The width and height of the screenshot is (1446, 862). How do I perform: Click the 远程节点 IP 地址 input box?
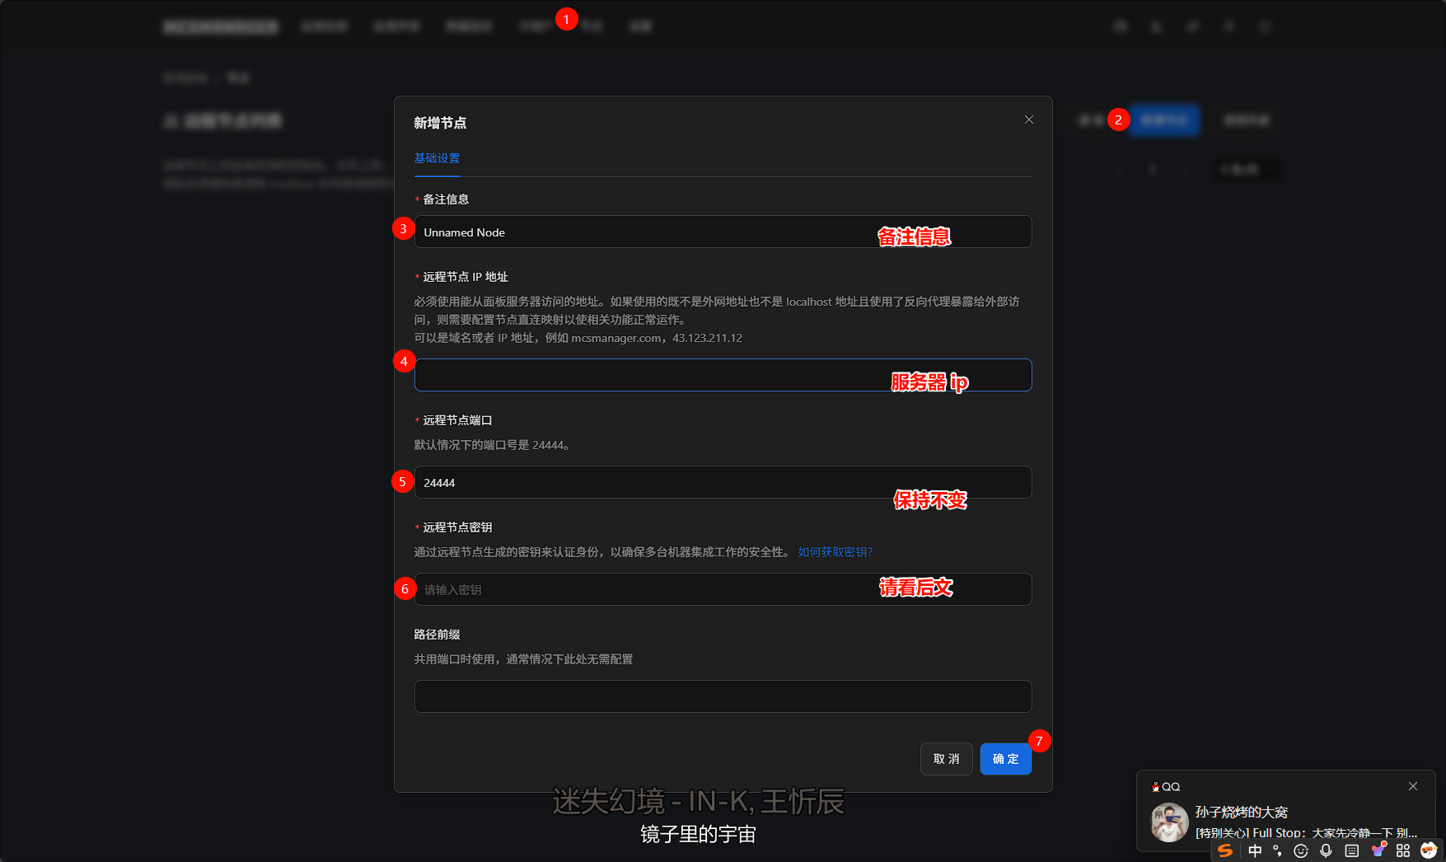723,375
